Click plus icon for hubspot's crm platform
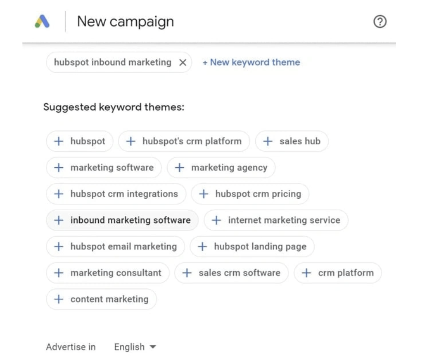 pos(131,141)
